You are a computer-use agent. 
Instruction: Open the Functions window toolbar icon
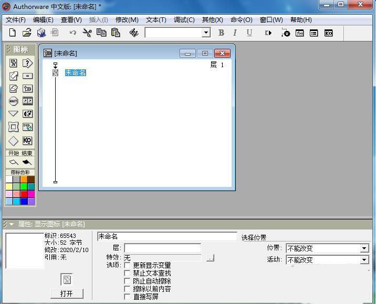point(299,33)
